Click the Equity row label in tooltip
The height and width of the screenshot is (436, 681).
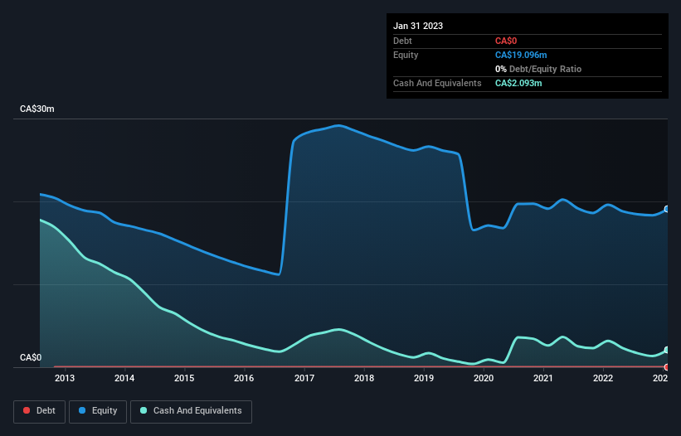(x=406, y=55)
